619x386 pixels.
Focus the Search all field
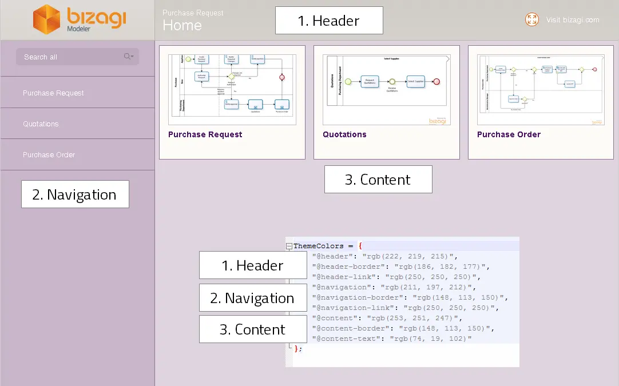(77, 57)
